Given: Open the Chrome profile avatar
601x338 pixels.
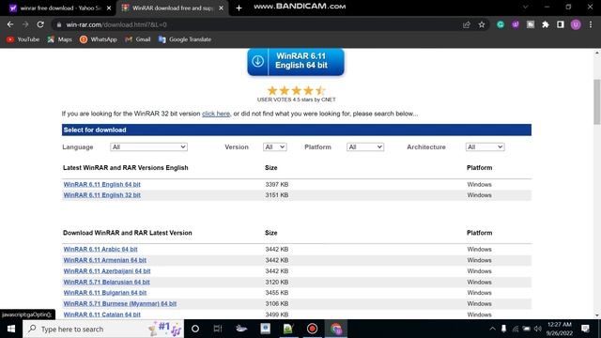Looking at the screenshot, I should click(576, 25).
